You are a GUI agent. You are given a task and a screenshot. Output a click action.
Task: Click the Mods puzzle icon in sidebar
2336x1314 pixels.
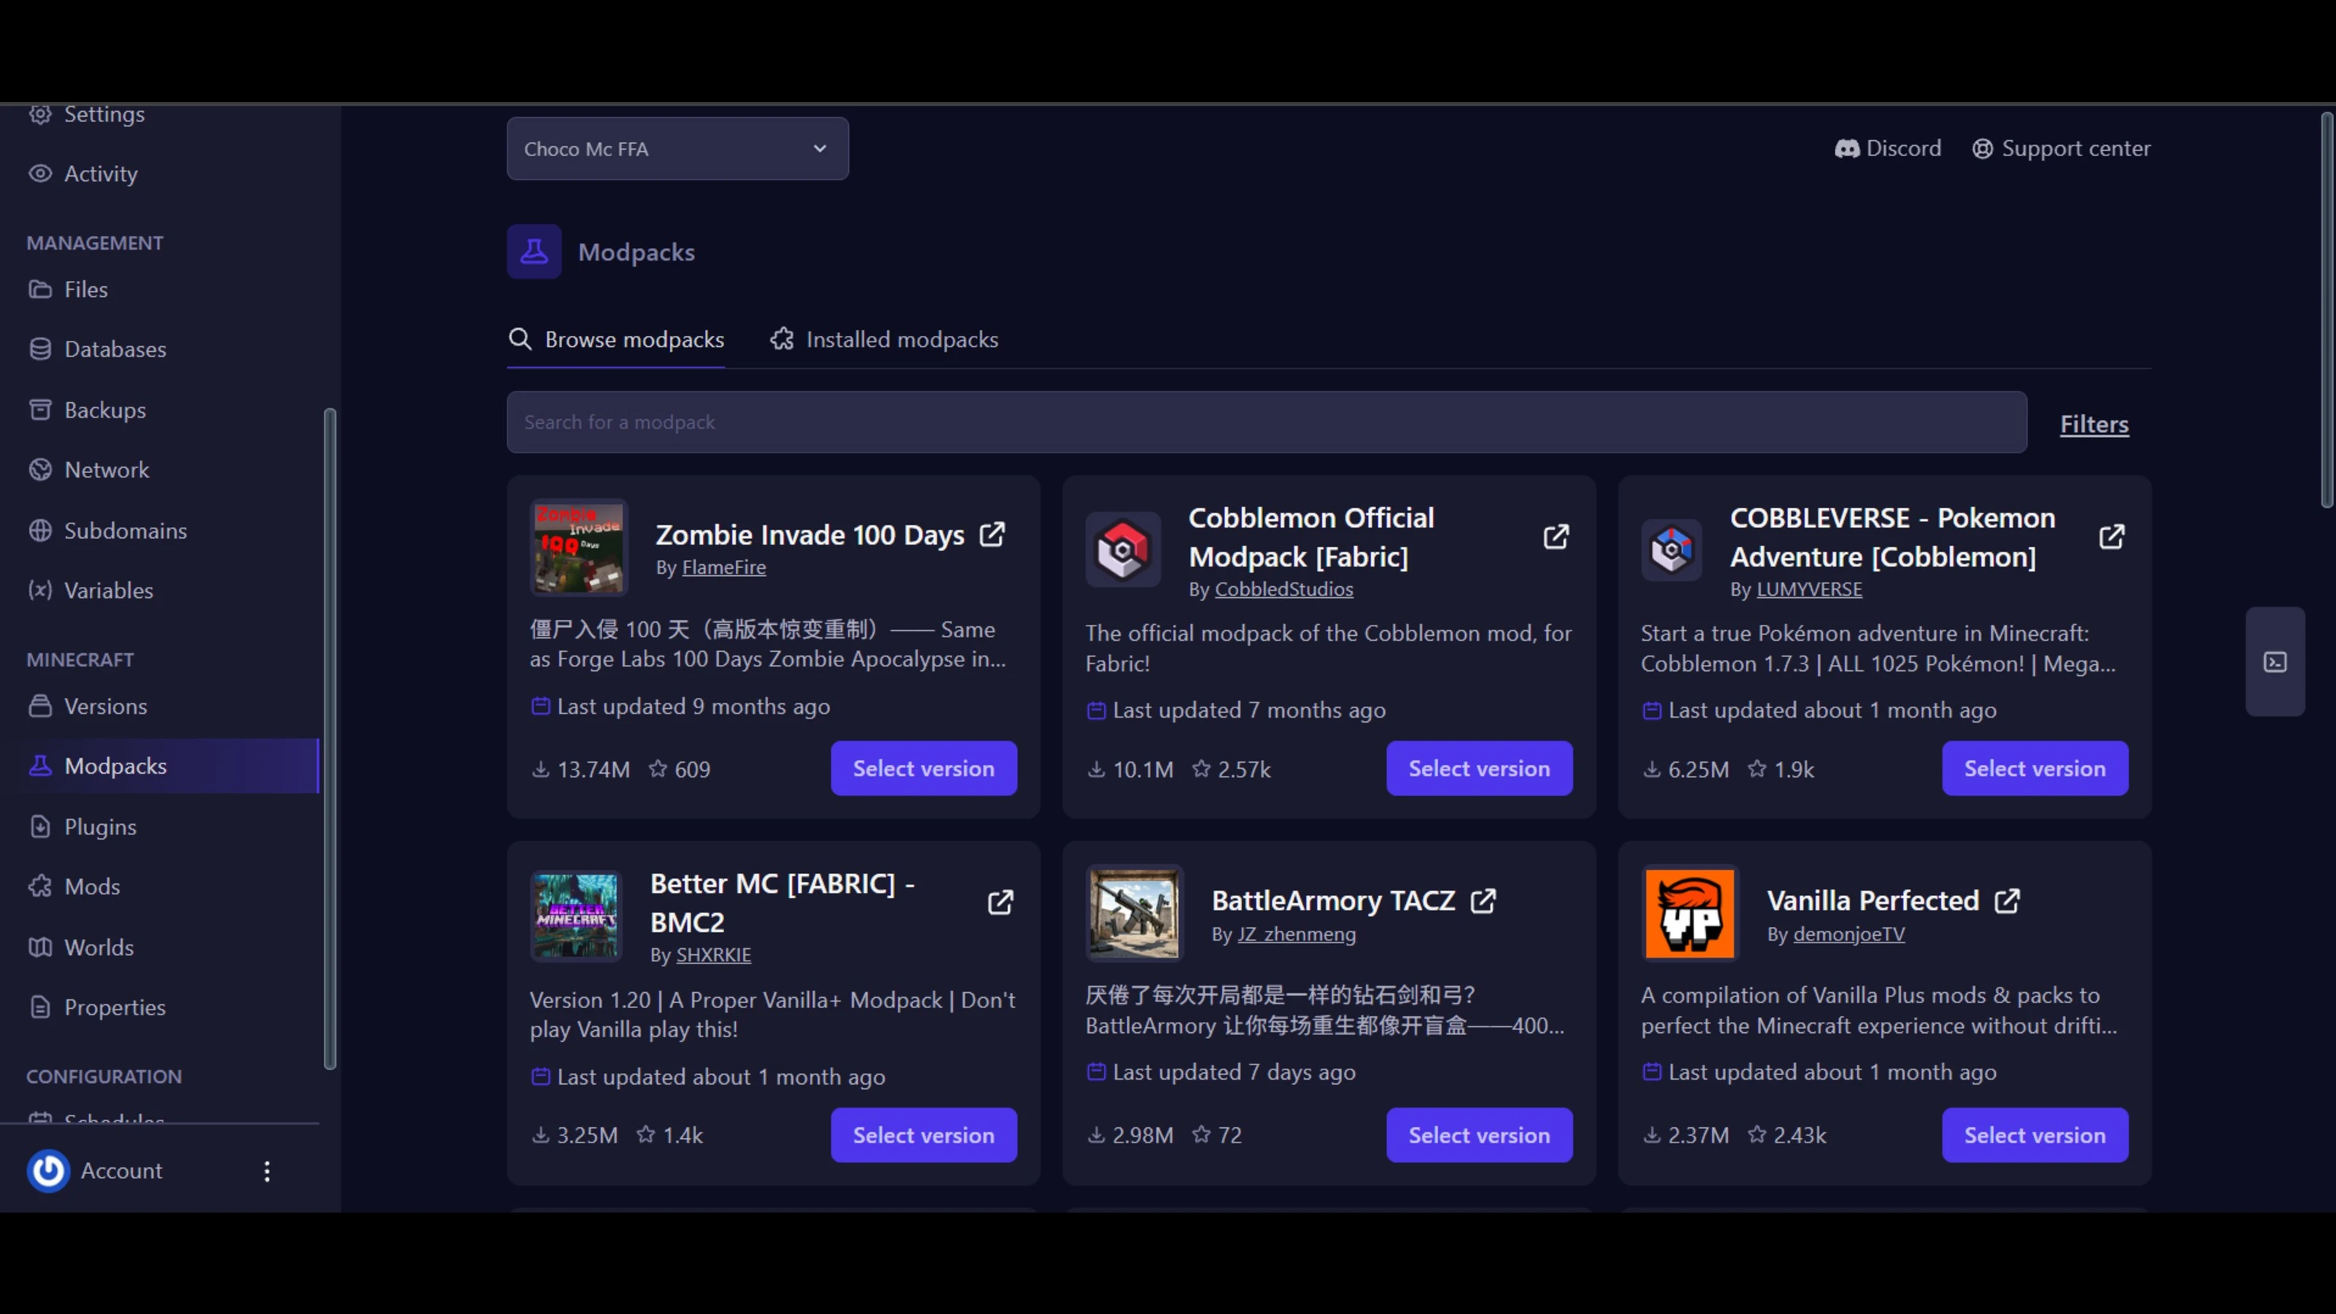point(40,886)
